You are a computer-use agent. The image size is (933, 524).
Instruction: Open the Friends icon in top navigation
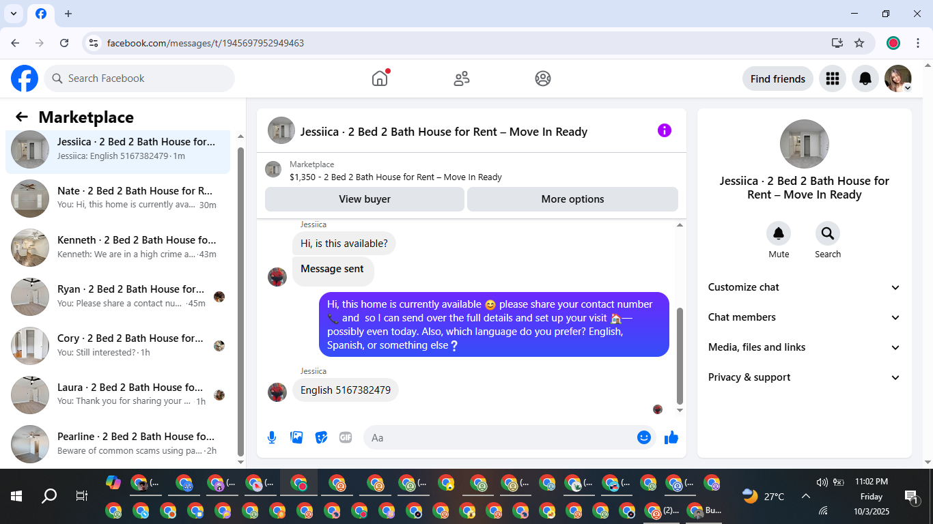tap(462, 78)
